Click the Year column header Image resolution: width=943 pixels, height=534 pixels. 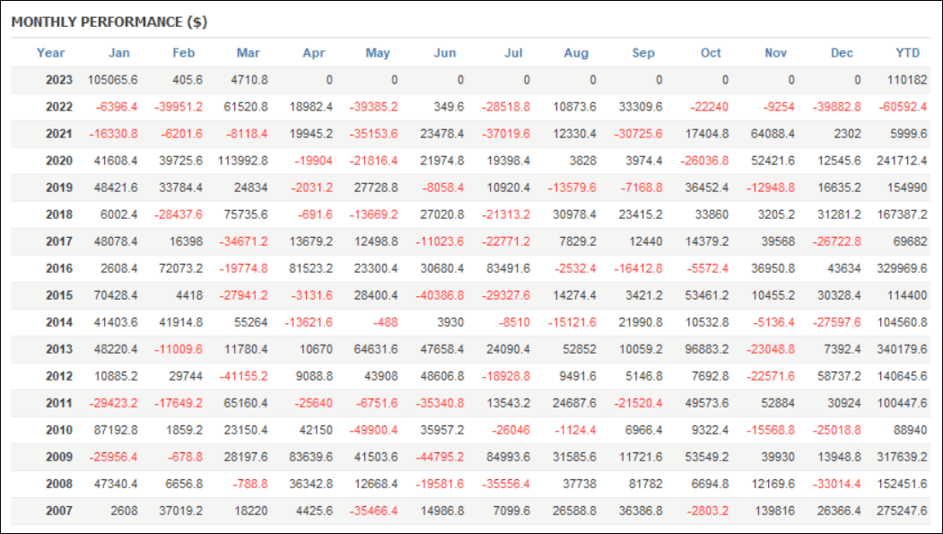tap(50, 53)
